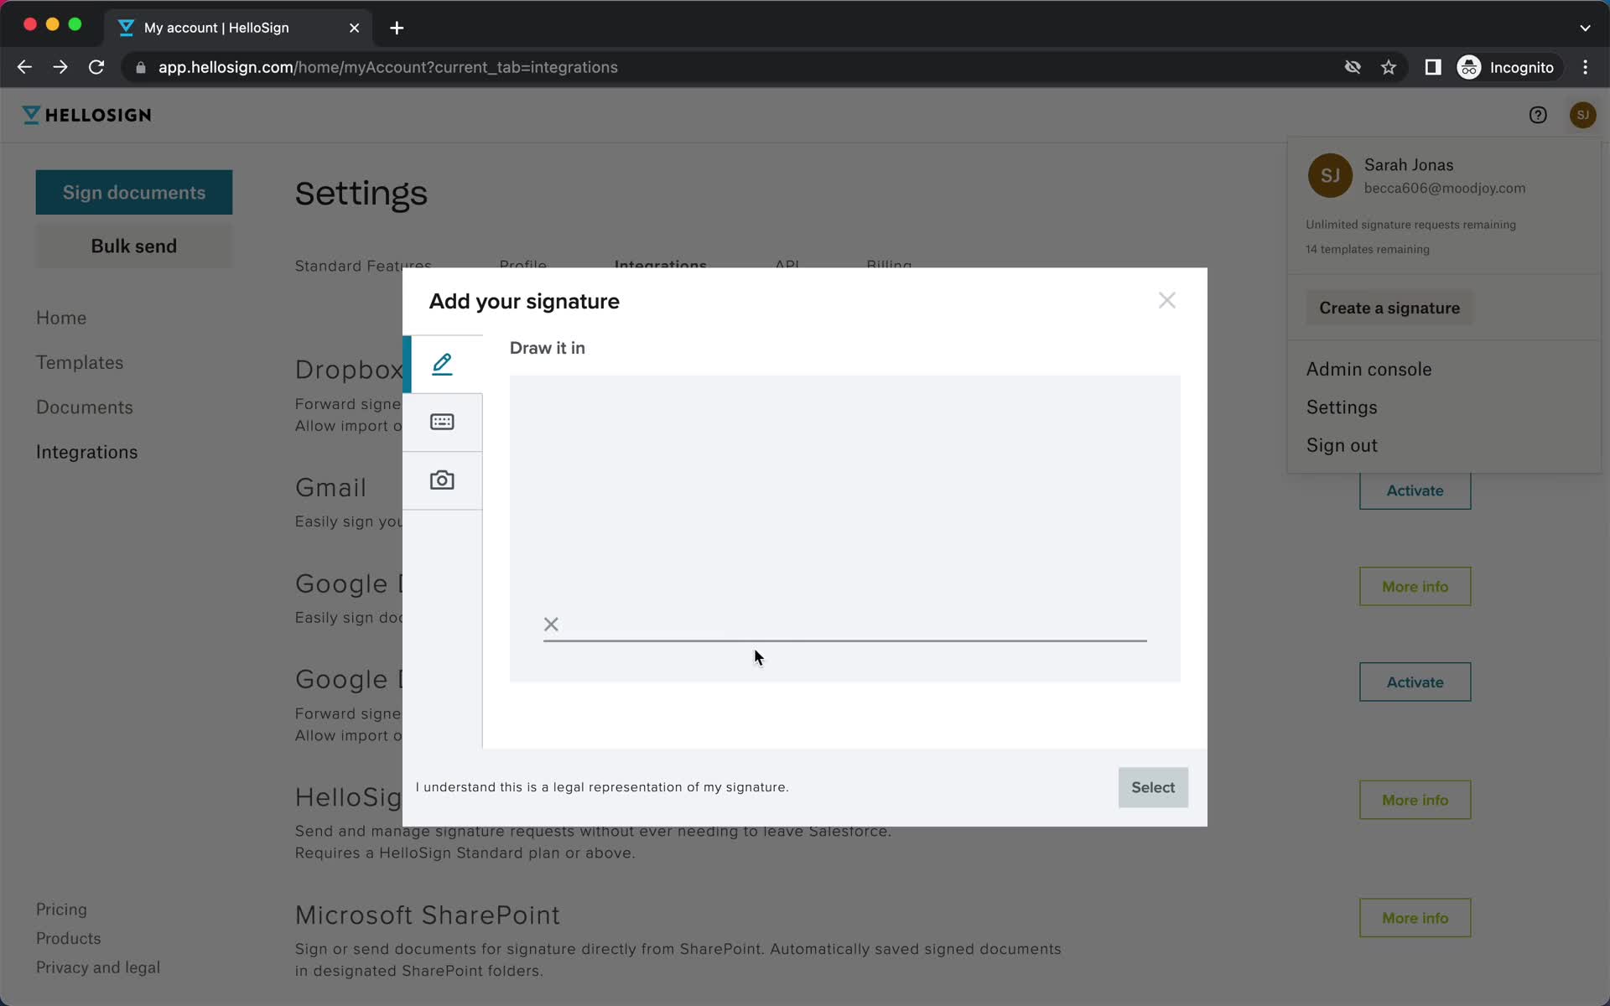
Task: Click the signature drawing input area
Action: (844, 527)
